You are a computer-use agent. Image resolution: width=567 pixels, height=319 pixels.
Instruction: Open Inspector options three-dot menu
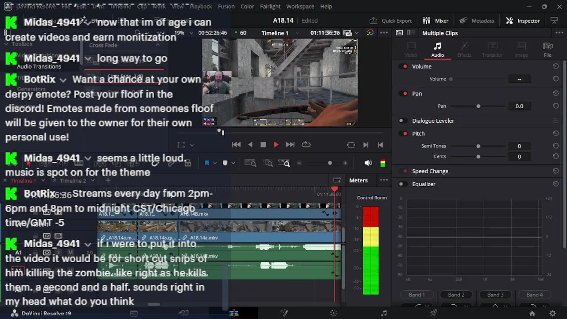[x=559, y=33]
